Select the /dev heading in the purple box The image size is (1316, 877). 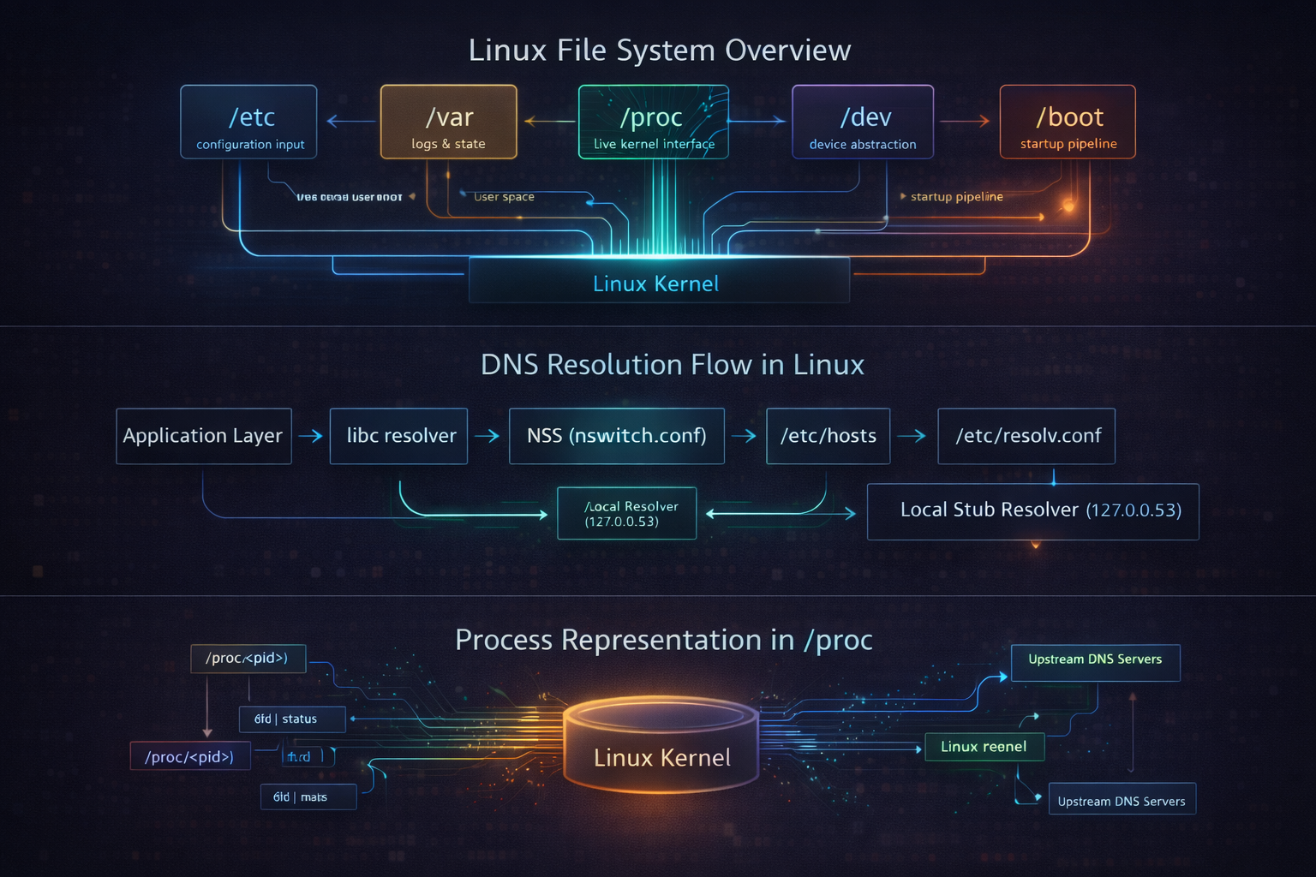(865, 117)
